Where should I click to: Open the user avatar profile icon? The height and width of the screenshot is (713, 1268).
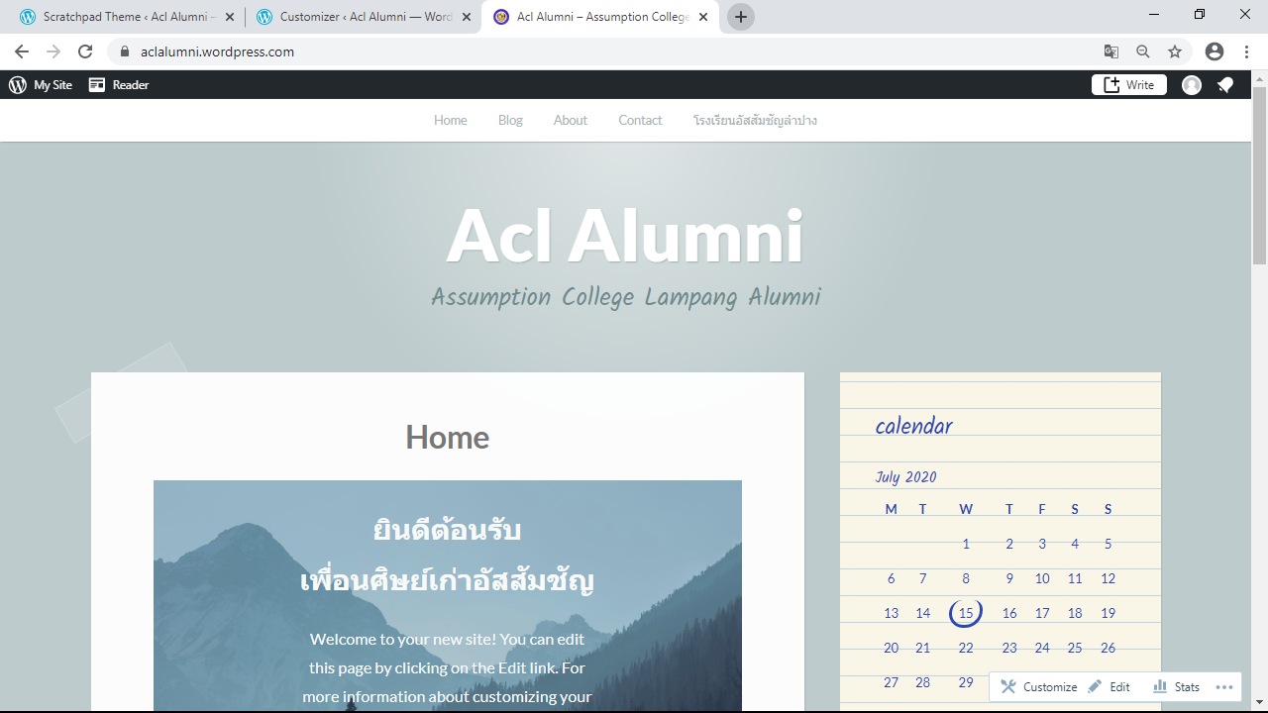pyautogui.click(x=1192, y=85)
